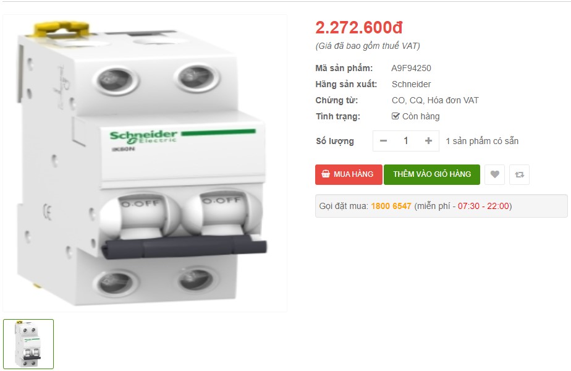Click the compare product arrows icon
Viewport: 571px width, 371px height.
(519, 174)
